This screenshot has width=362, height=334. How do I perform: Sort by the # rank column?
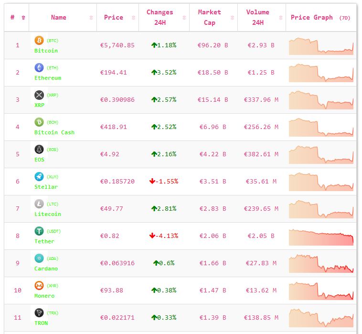[12, 18]
